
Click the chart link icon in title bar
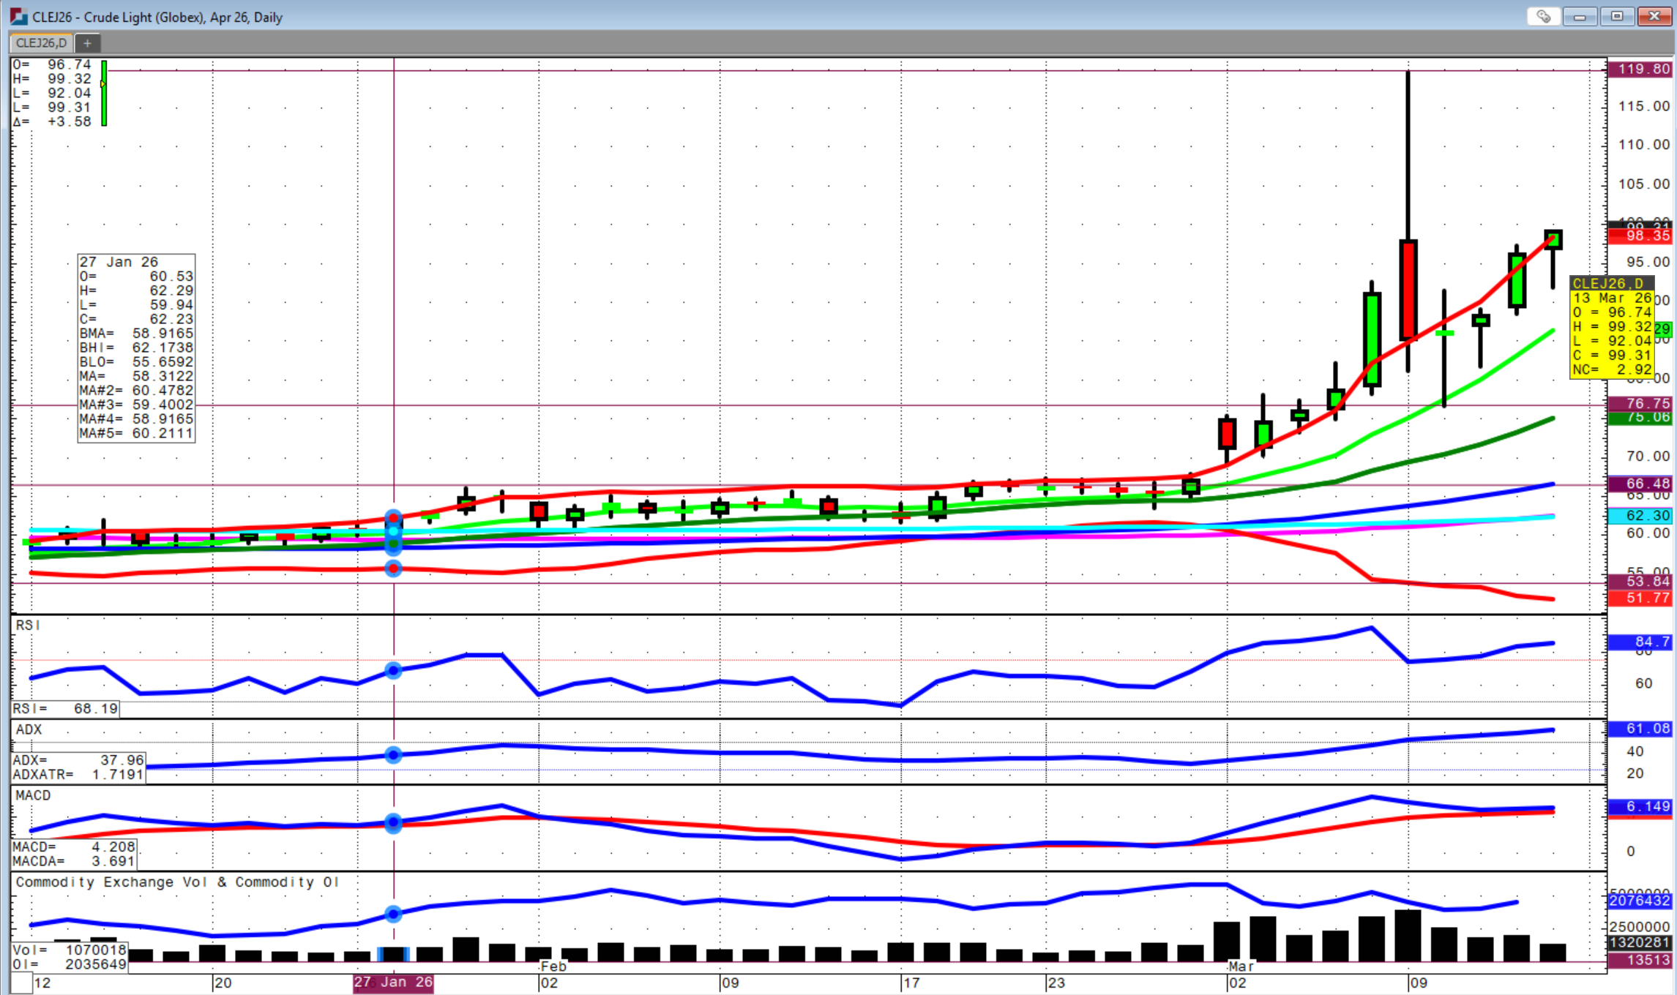pyautogui.click(x=1543, y=16)
